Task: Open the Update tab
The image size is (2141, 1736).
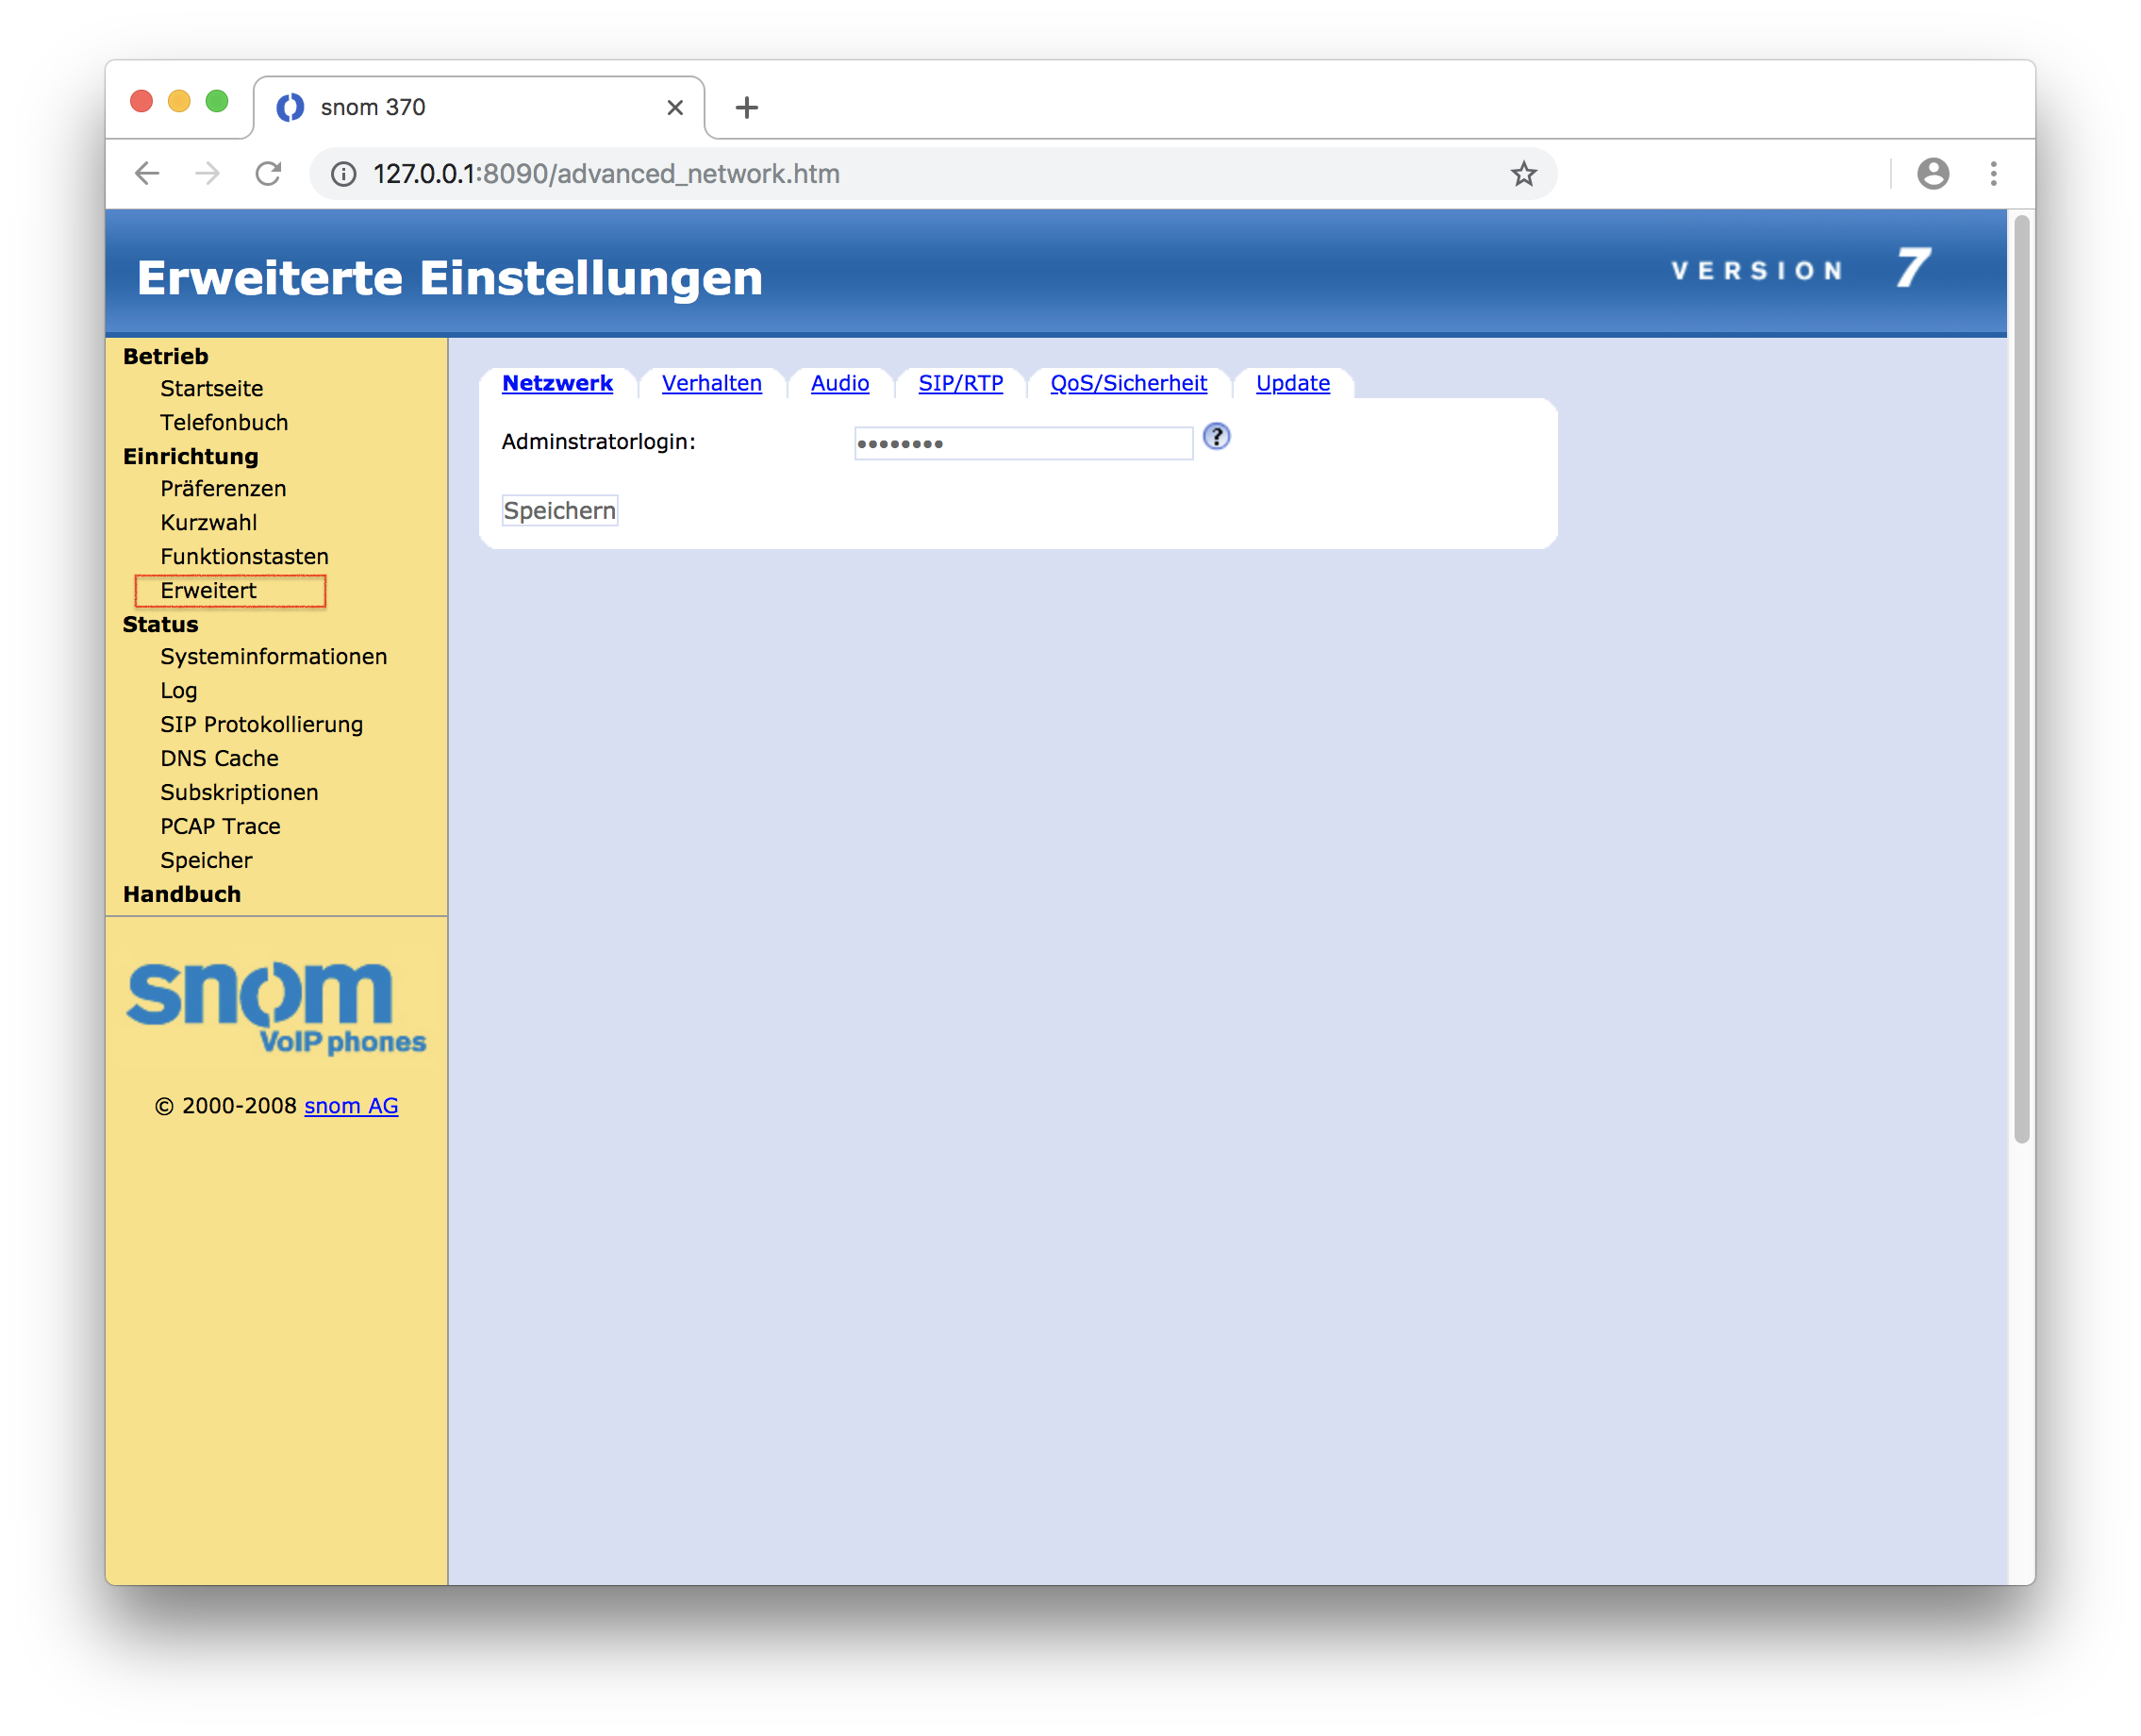Action: click(x=1291, y=383)
